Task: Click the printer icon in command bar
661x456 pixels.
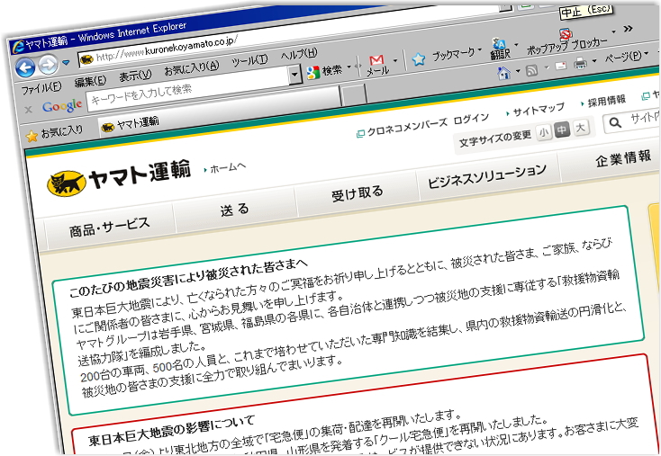Action: pyautogui.click(x=581, y=63)
